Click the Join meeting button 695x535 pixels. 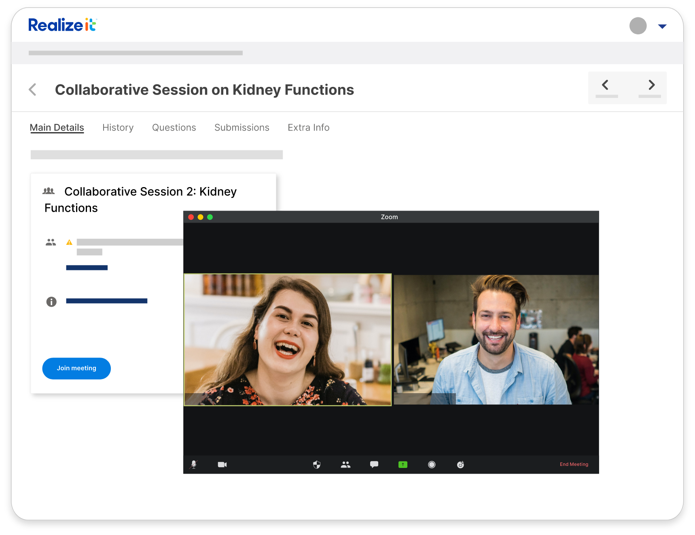(76, 368)
